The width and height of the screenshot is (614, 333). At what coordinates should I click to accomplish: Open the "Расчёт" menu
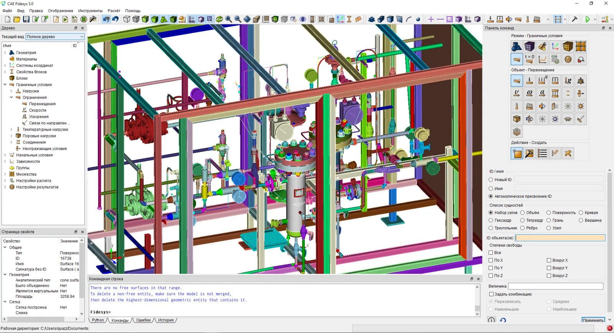tap(114, 11)
